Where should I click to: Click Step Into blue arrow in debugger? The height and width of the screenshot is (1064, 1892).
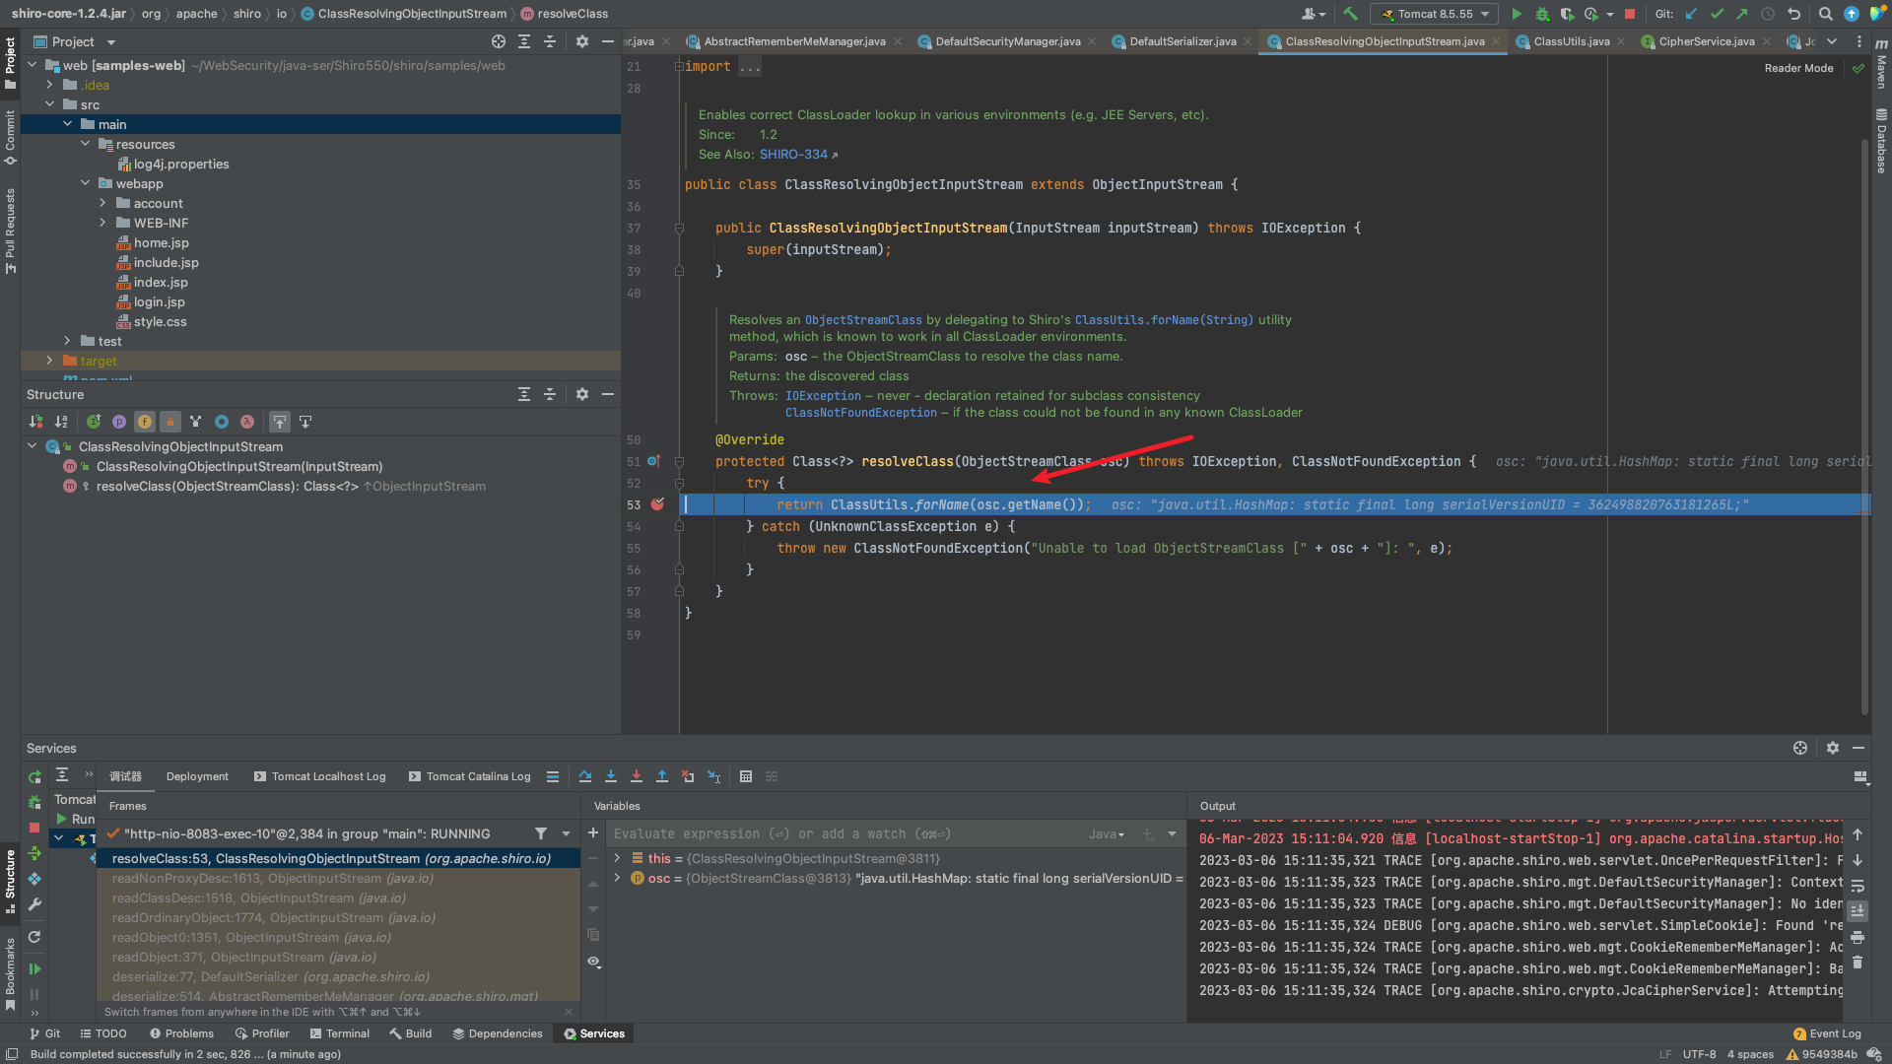pos(611,776)
